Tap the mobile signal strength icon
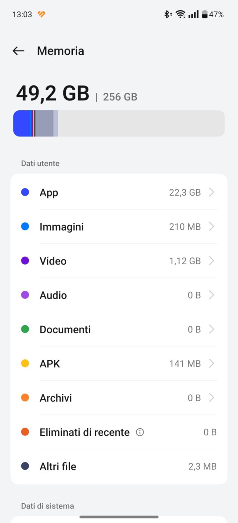 [193, 14]
